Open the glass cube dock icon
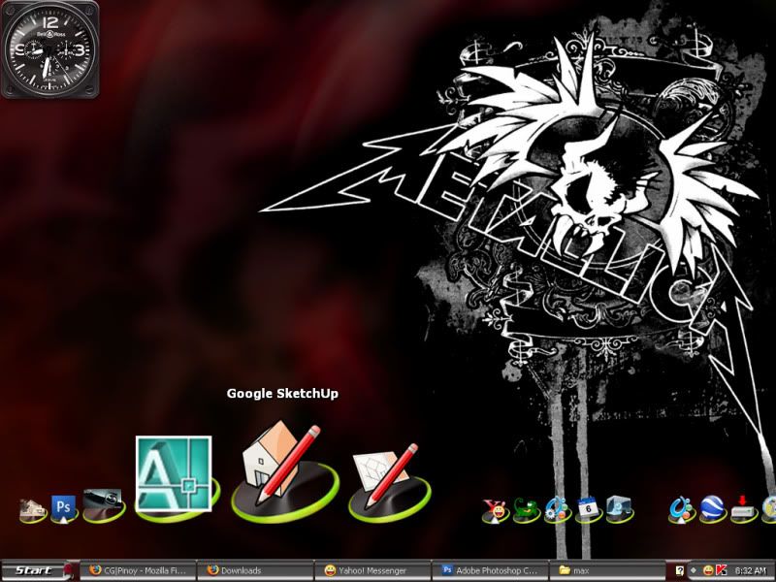The height and width of the screenshot is (582, 776). [x=619, y=509]
